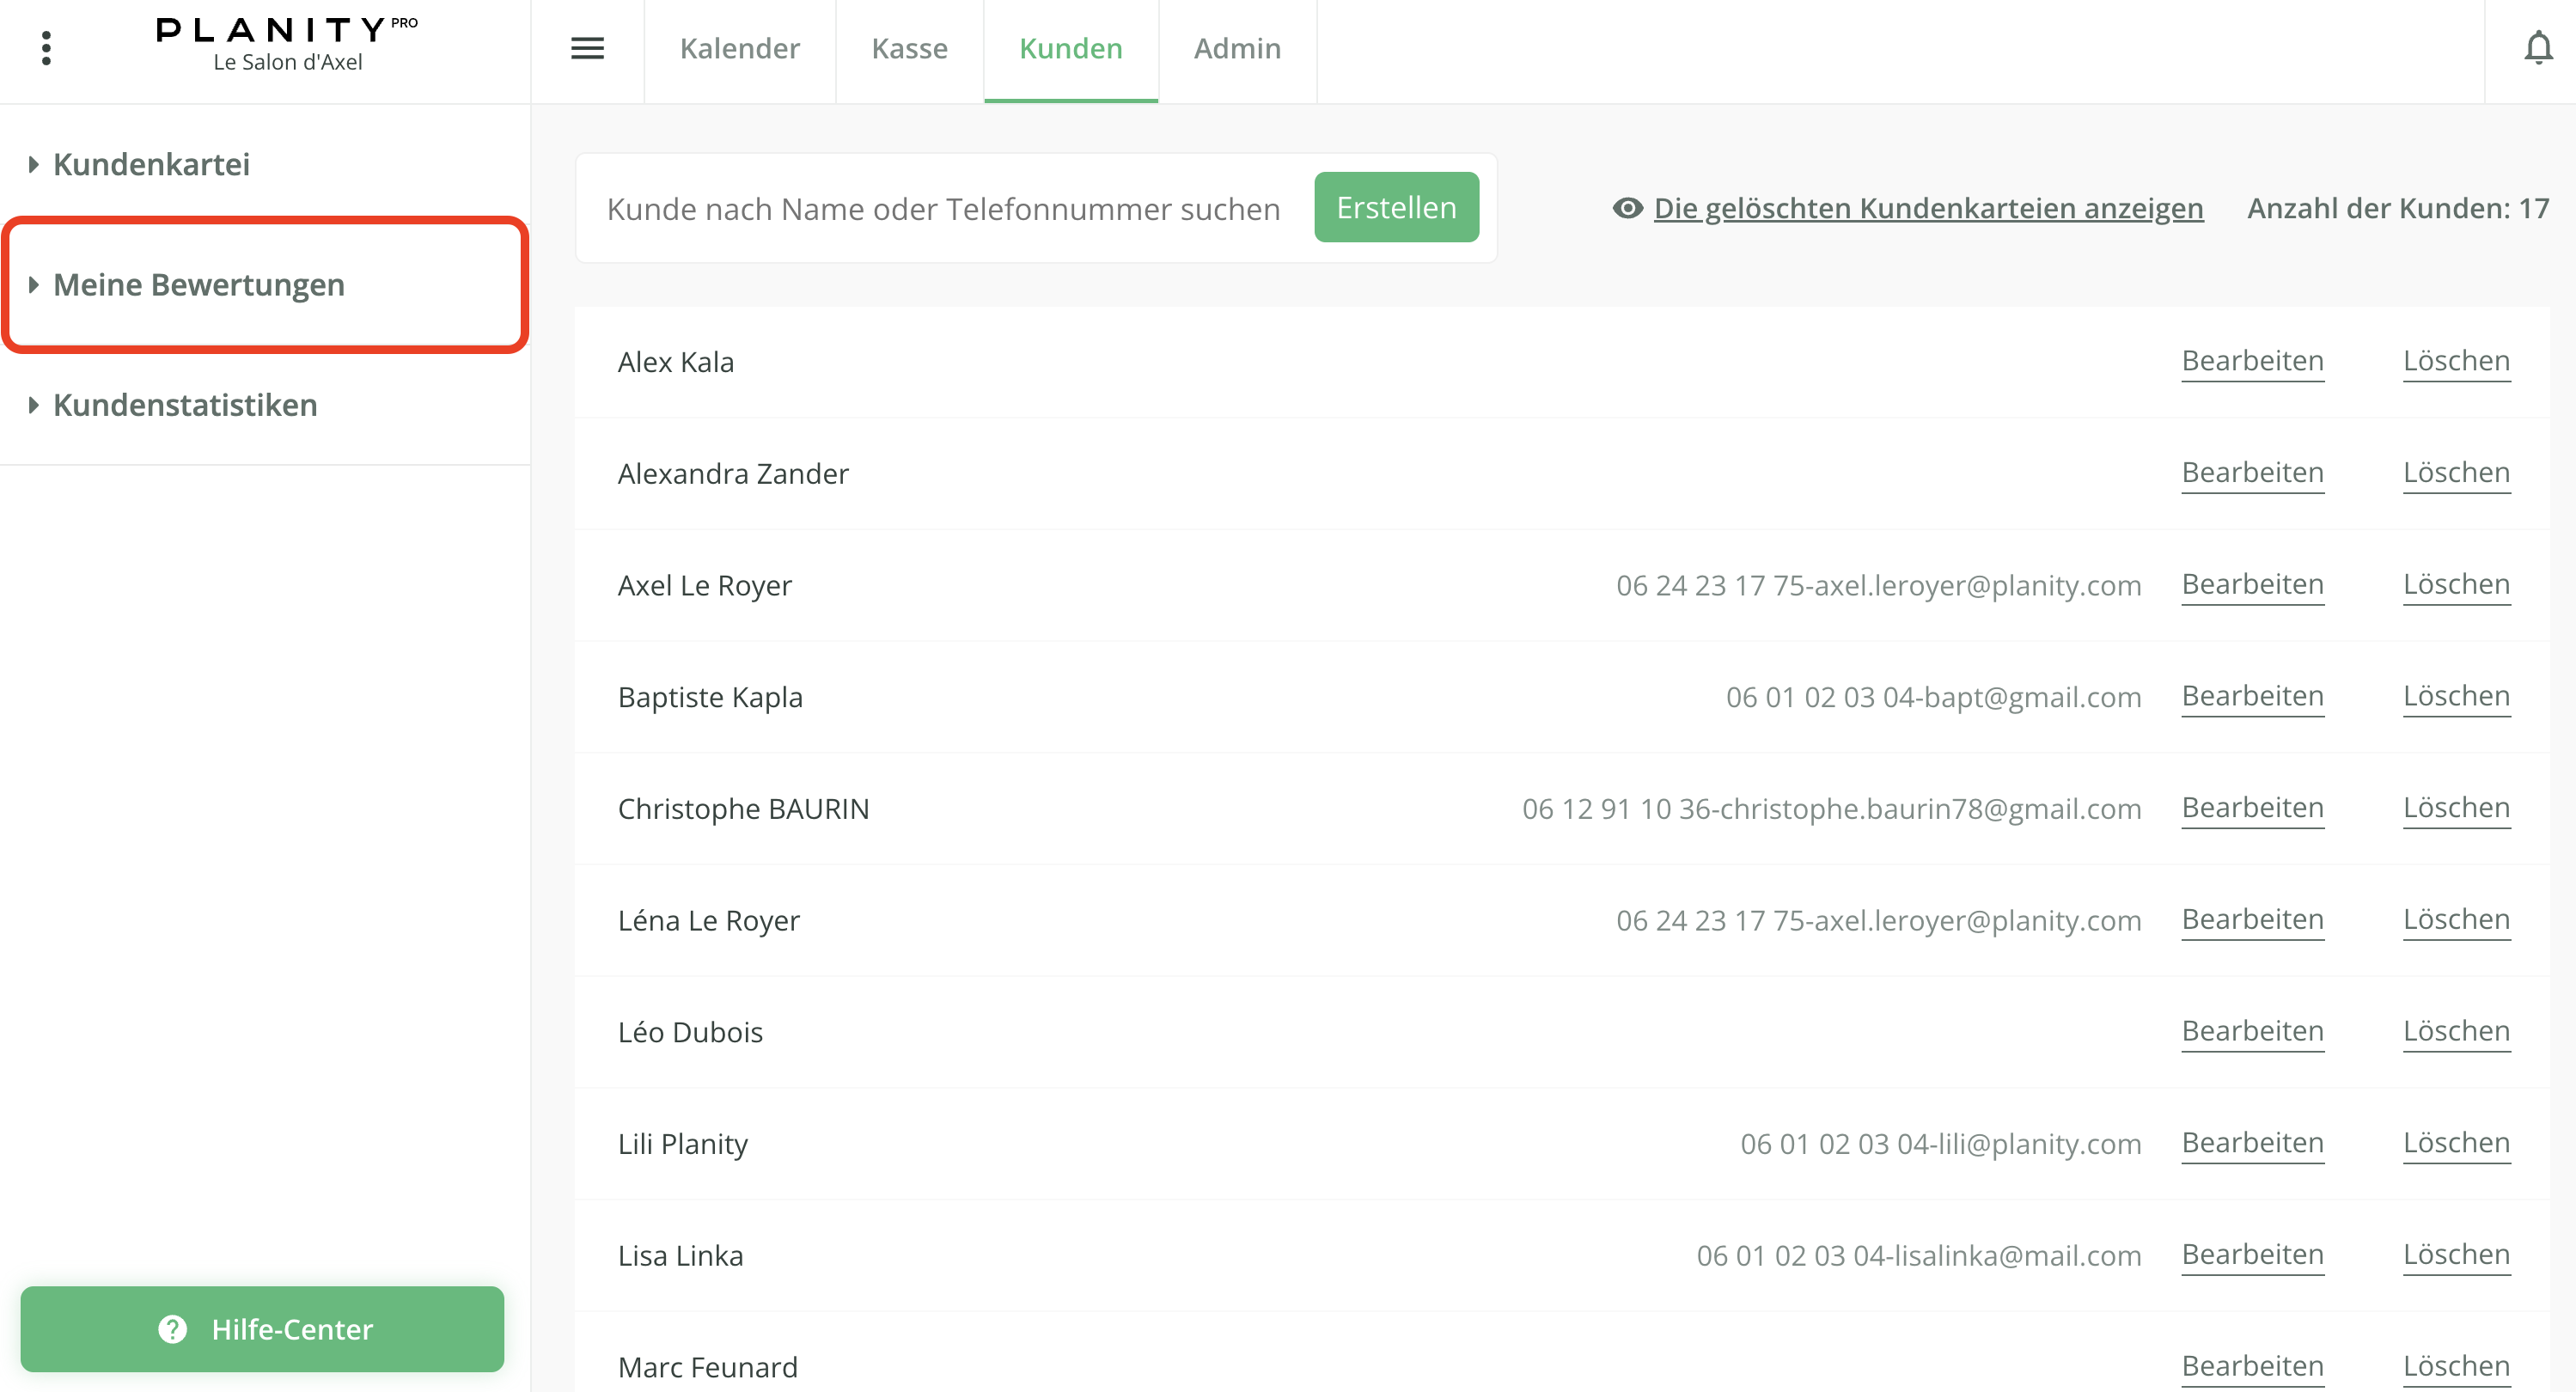The height and width of the screenshot is (1392, 2576).
Task: Go to the Admin tab
Action: (1237, 48)
